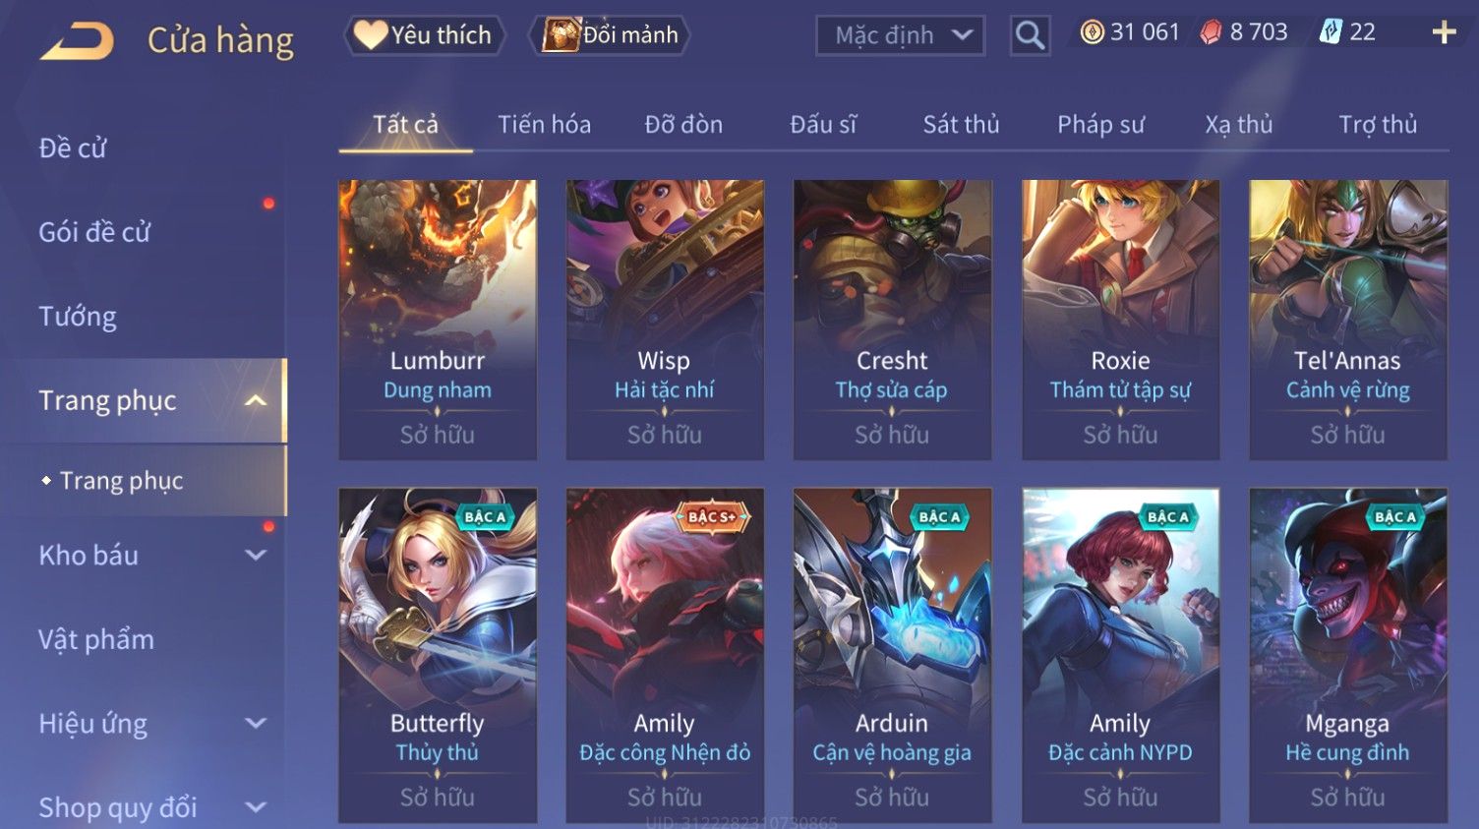This screenshot has width=1479, height=829.
Task: Open Đổi mảnh fragment exchange
Action: point(610,35)
